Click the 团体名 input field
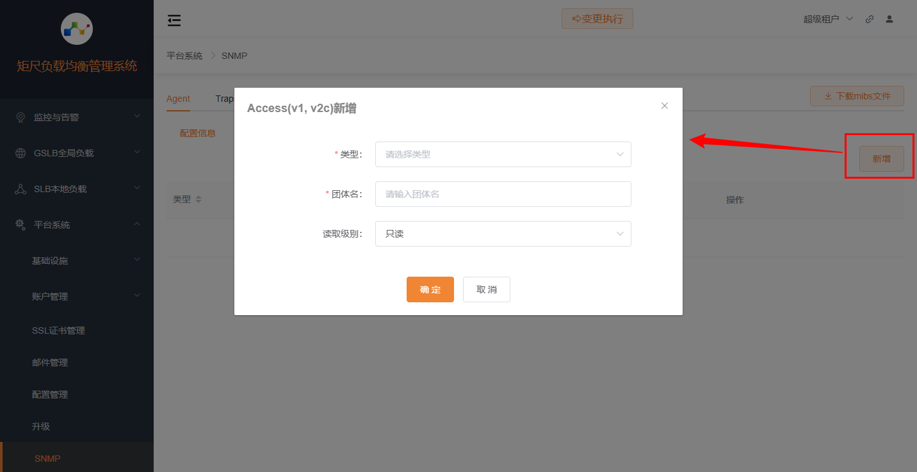This screenshot has width=917, height=472. [x=503, y=194]
